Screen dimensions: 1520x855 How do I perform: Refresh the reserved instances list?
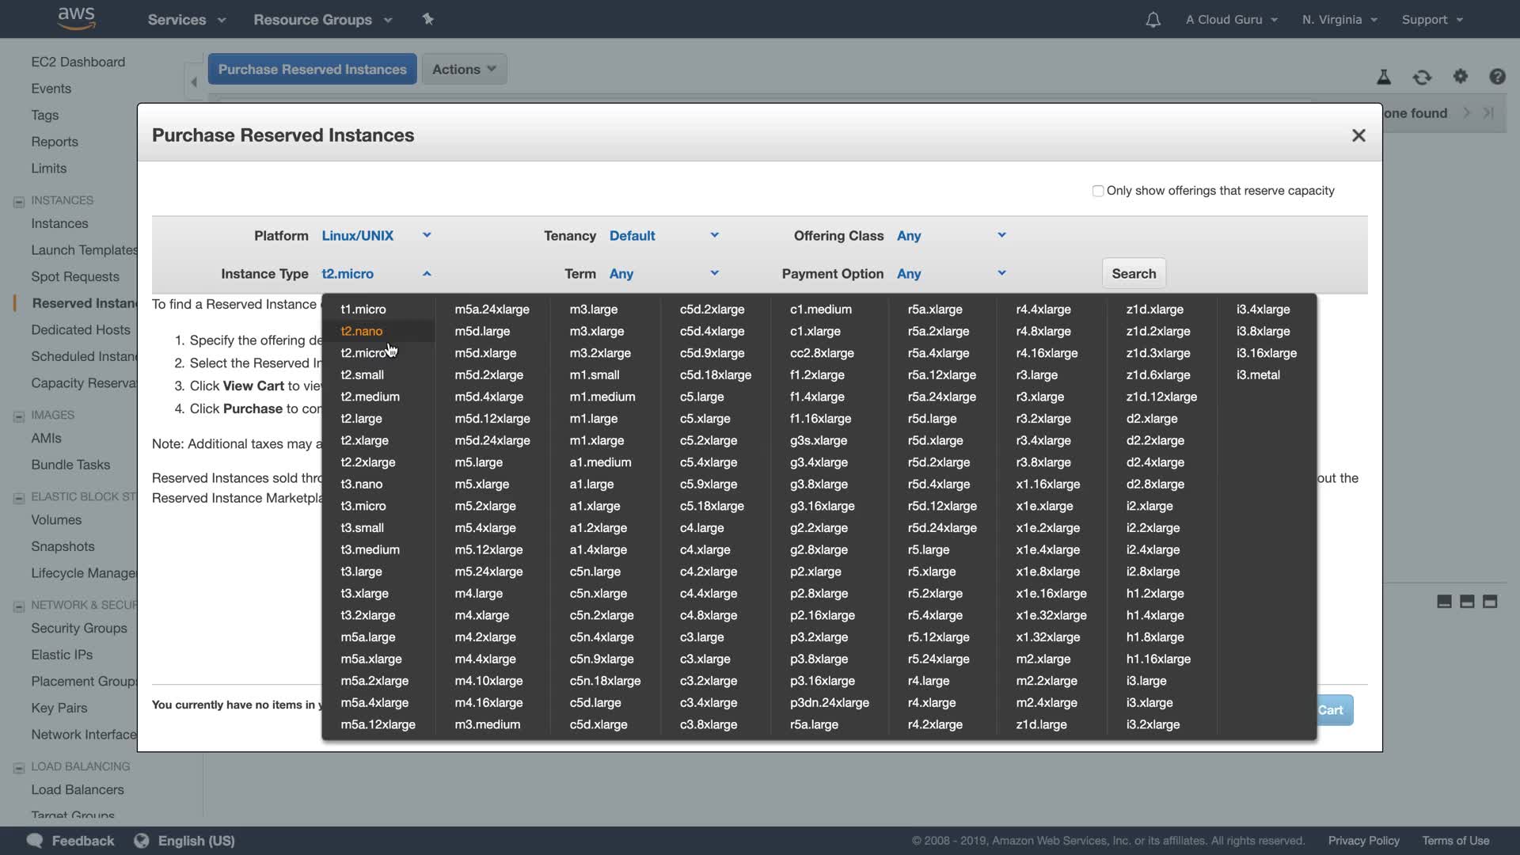coord(1422,77)
